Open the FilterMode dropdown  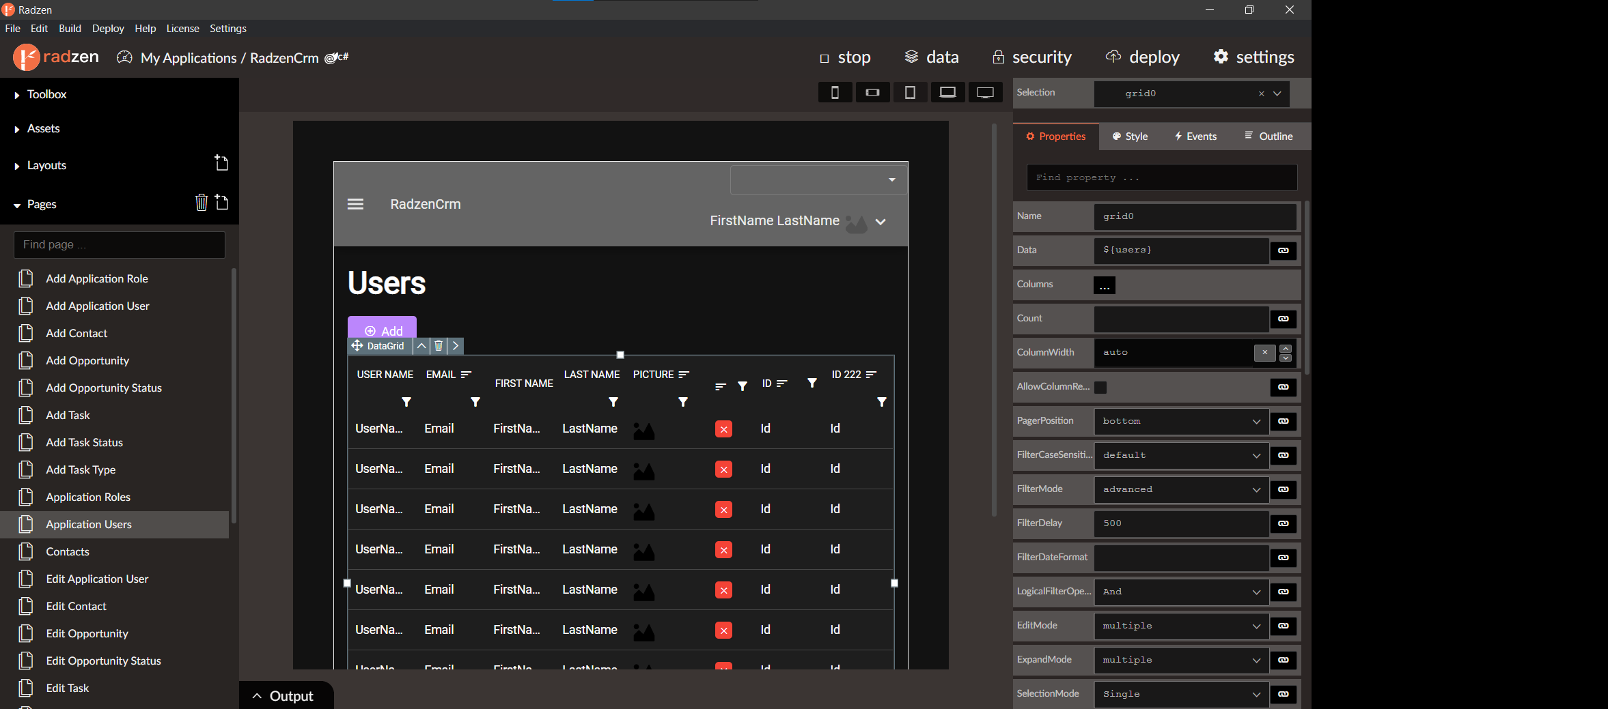1180,489
